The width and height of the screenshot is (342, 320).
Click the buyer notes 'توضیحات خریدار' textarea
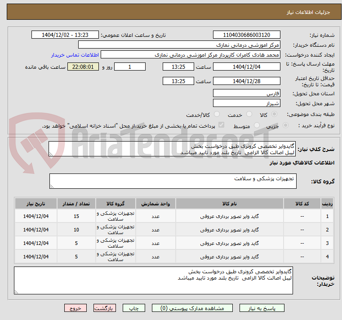click(x=153, y=280)
